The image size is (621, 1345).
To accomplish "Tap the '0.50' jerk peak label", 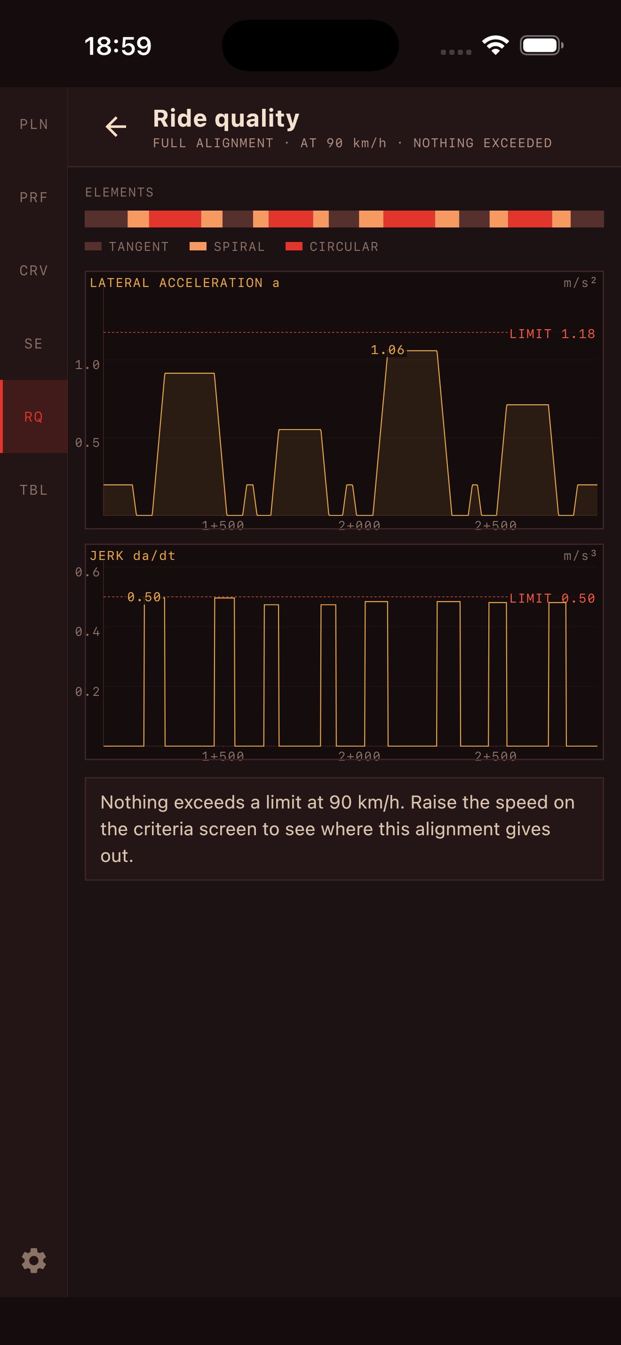I will click(144, 597).
